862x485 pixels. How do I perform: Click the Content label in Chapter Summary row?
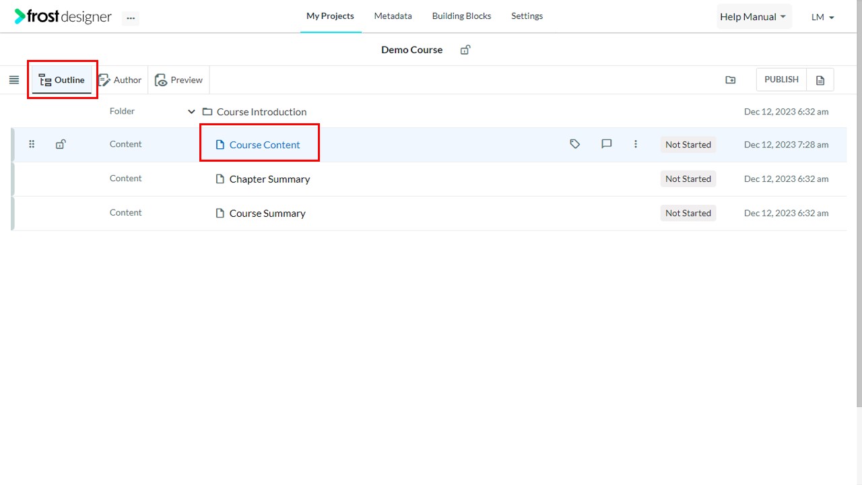(125, 179)
